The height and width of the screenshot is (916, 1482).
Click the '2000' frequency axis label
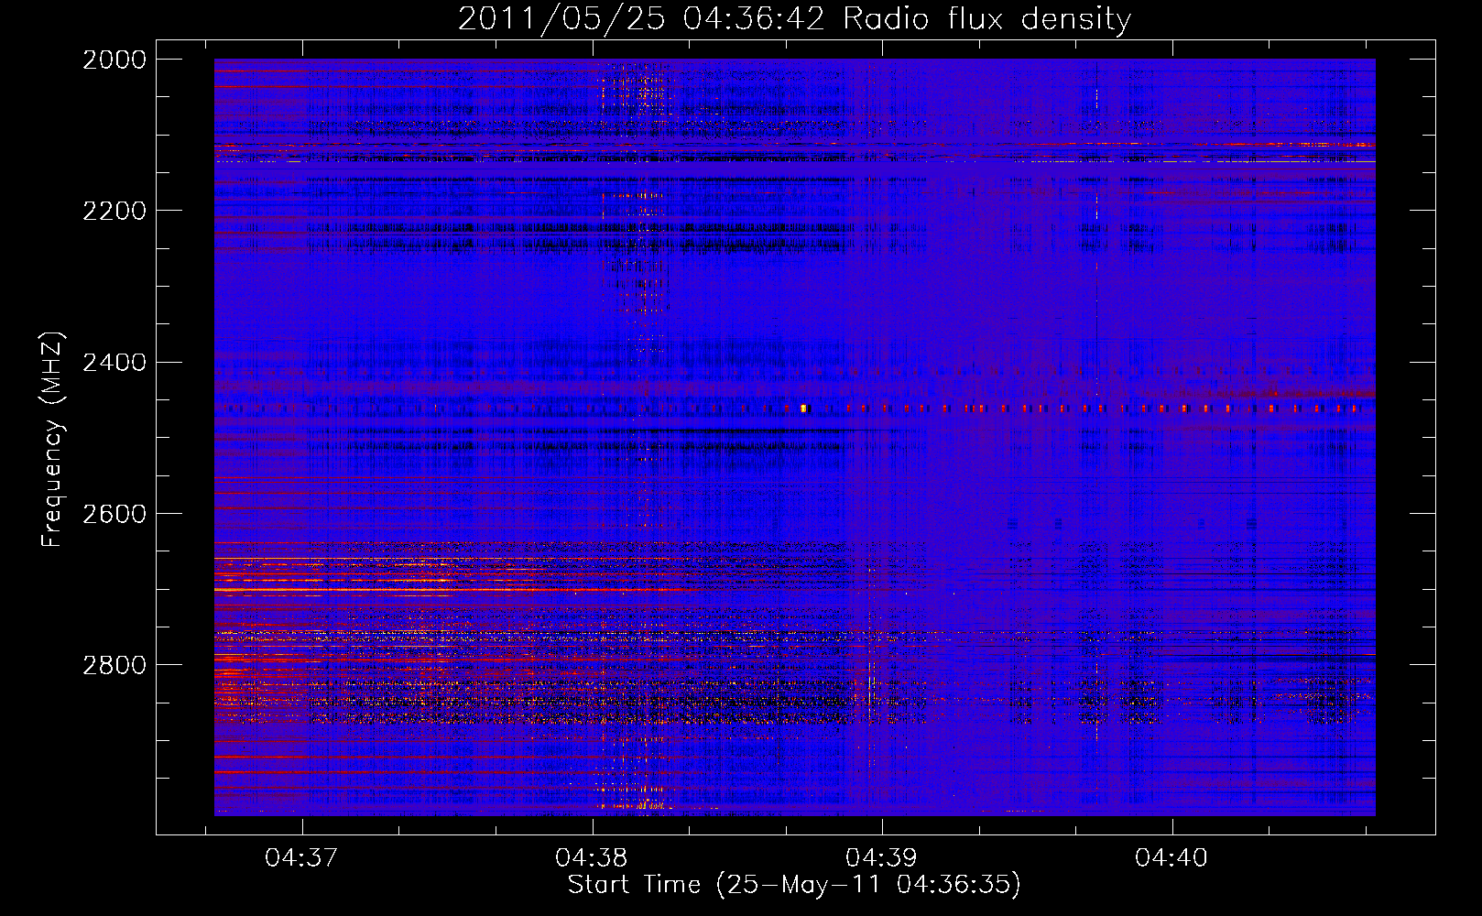coord(114,60)
